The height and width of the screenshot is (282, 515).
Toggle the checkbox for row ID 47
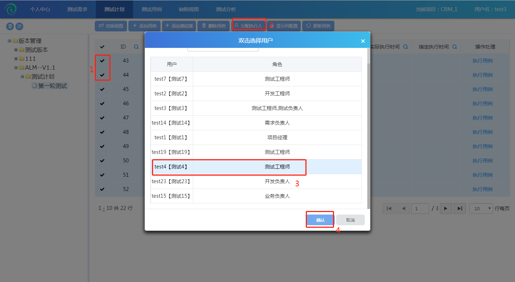tap(102, 118)
